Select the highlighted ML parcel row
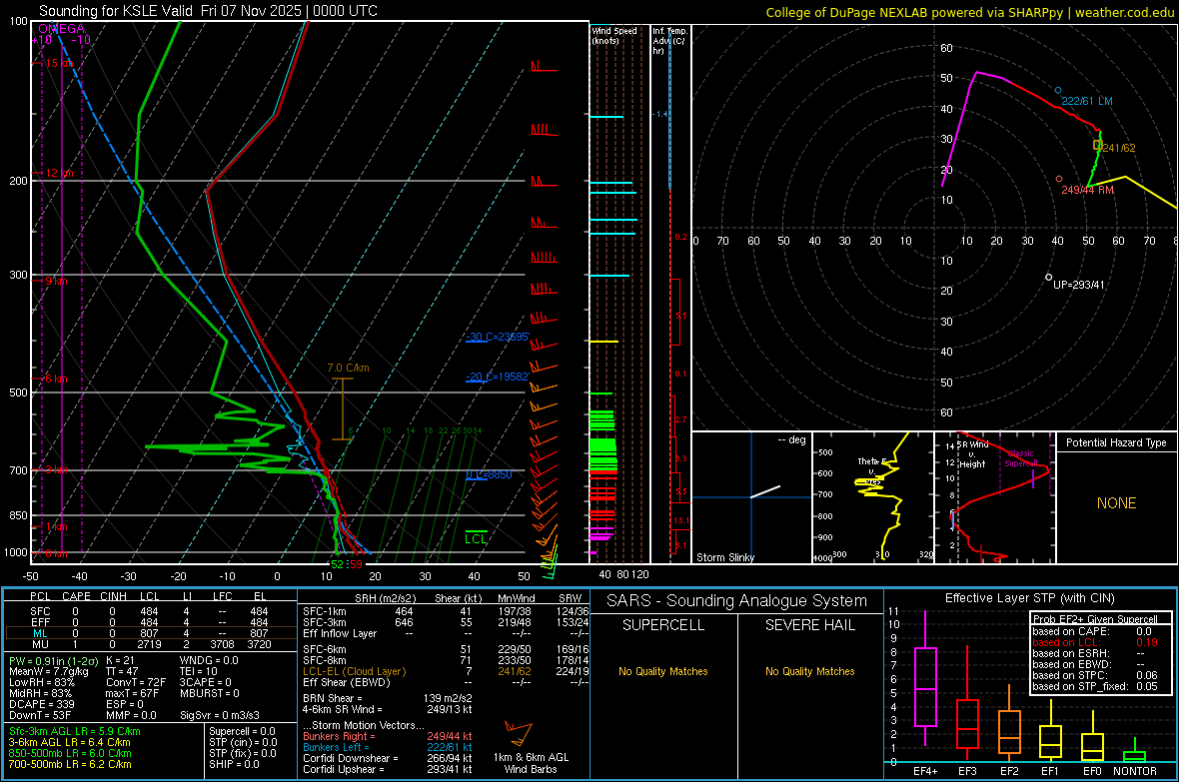Image resolution: width=1179 pixels, height=782 pixels. click(151, 633)
